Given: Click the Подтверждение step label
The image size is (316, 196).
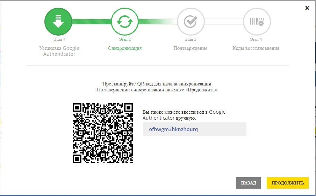Looking at the screenshot, I should click(x=191, y=48).
